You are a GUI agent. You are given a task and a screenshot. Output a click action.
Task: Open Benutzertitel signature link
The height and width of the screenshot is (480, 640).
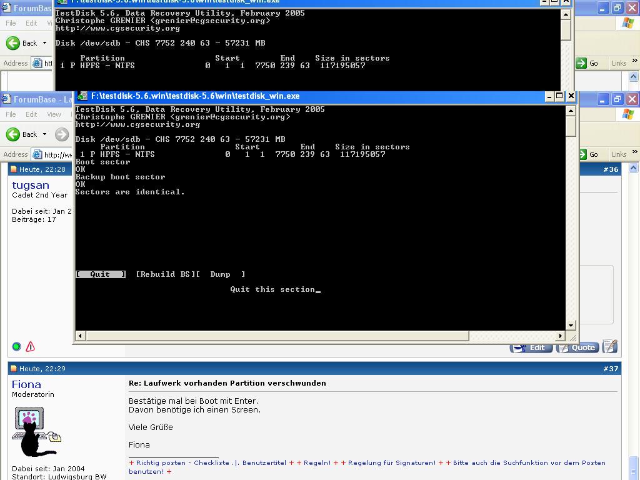[264, 463]
